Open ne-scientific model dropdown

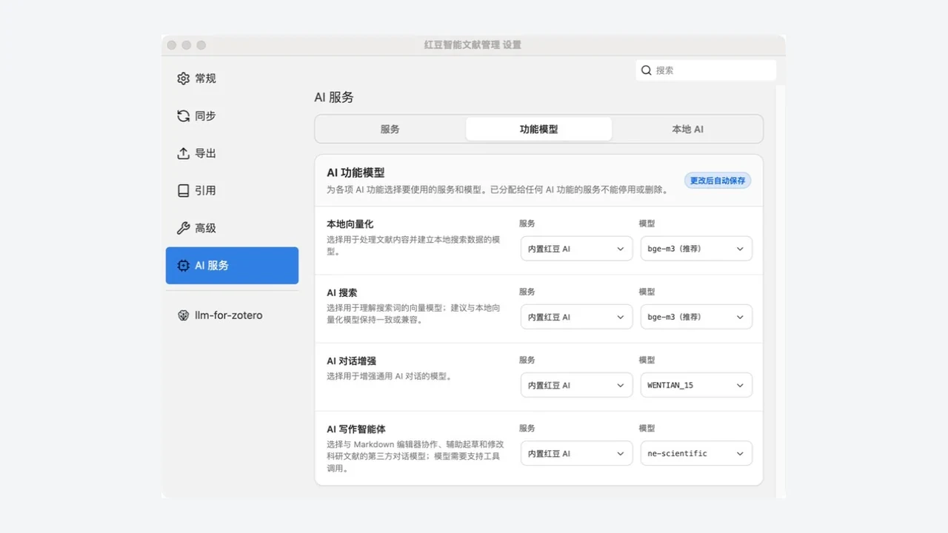coord(696,453)
